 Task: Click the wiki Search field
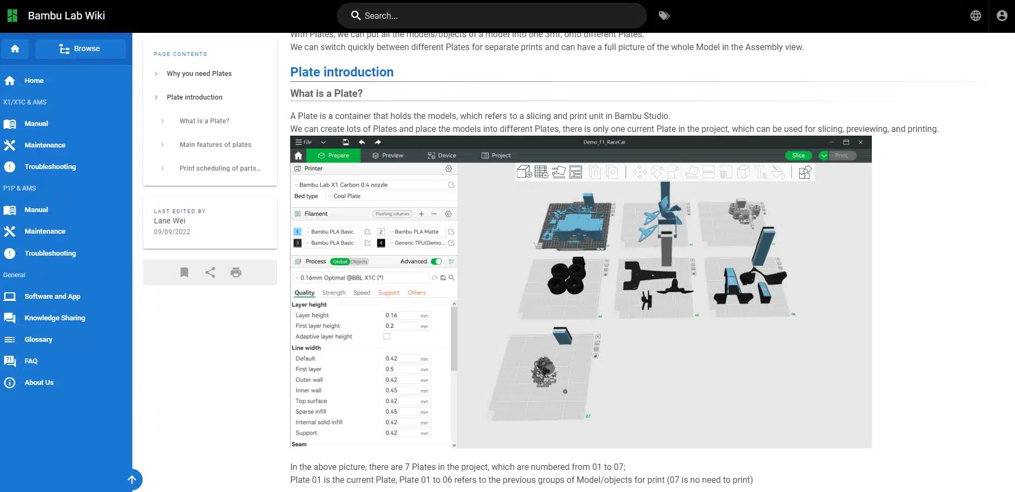tap(491, 16)
